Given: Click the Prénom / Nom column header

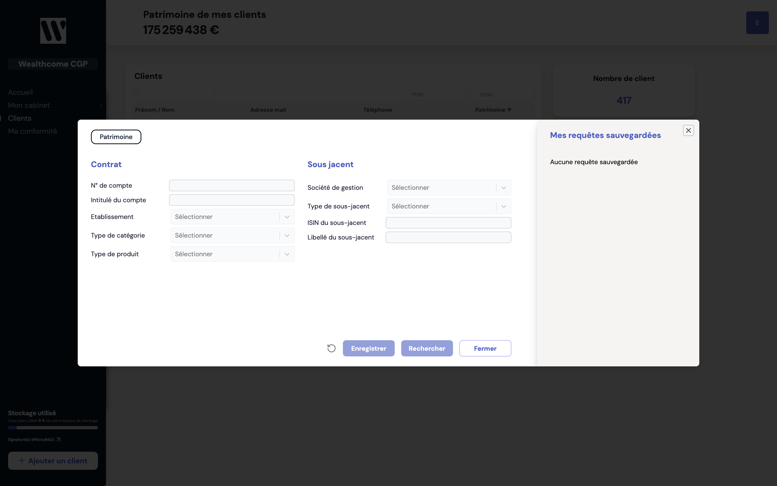Looking at the screenshot, I should click(155, 110).
